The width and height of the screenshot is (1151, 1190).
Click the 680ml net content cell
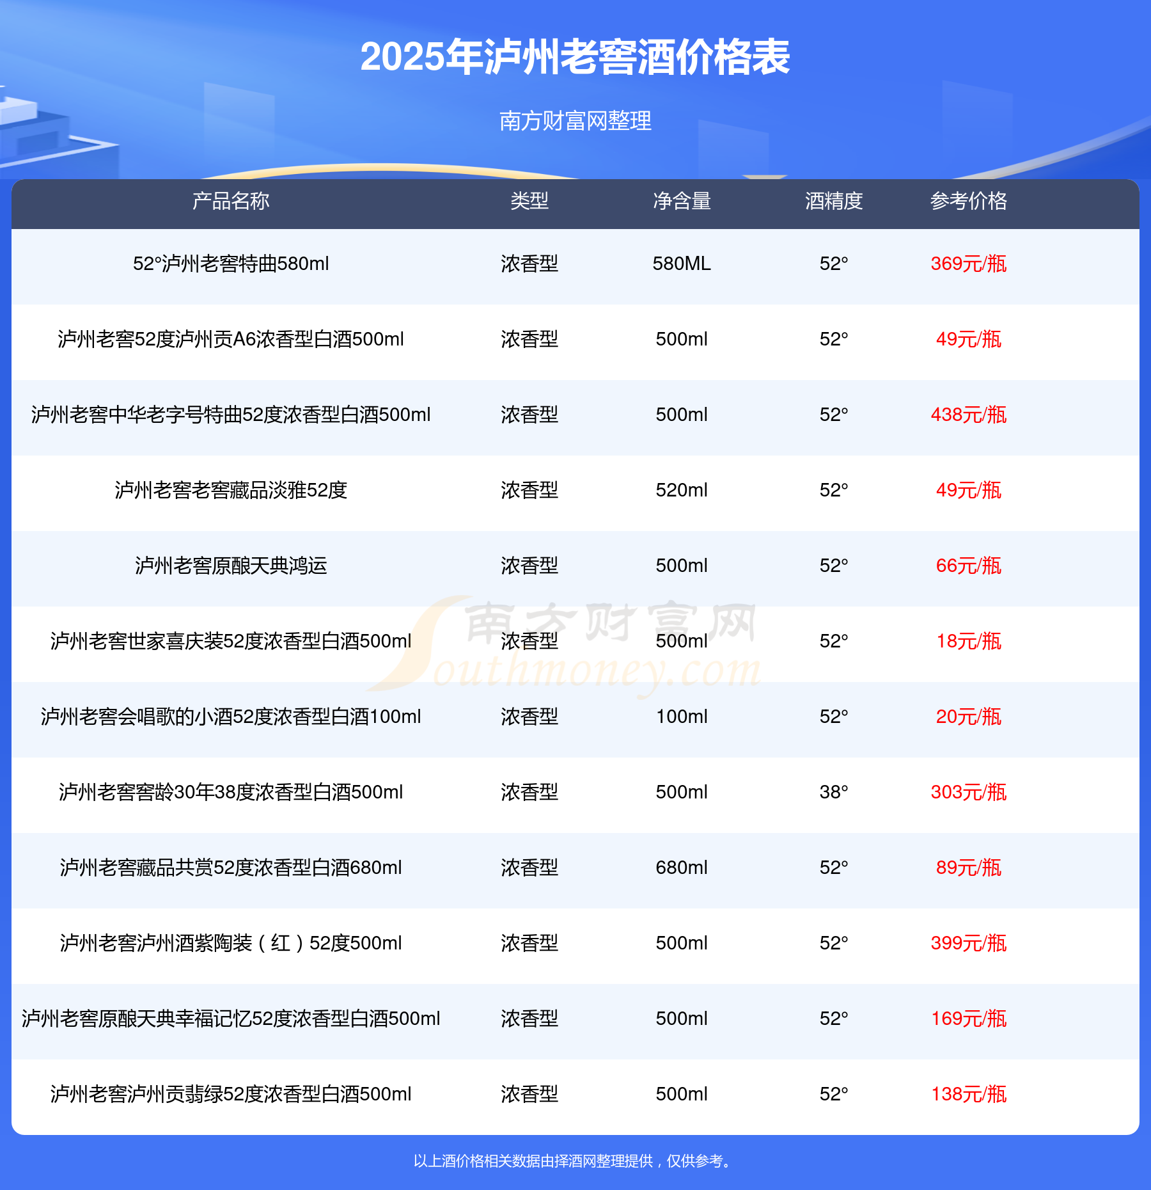(682, 868)
